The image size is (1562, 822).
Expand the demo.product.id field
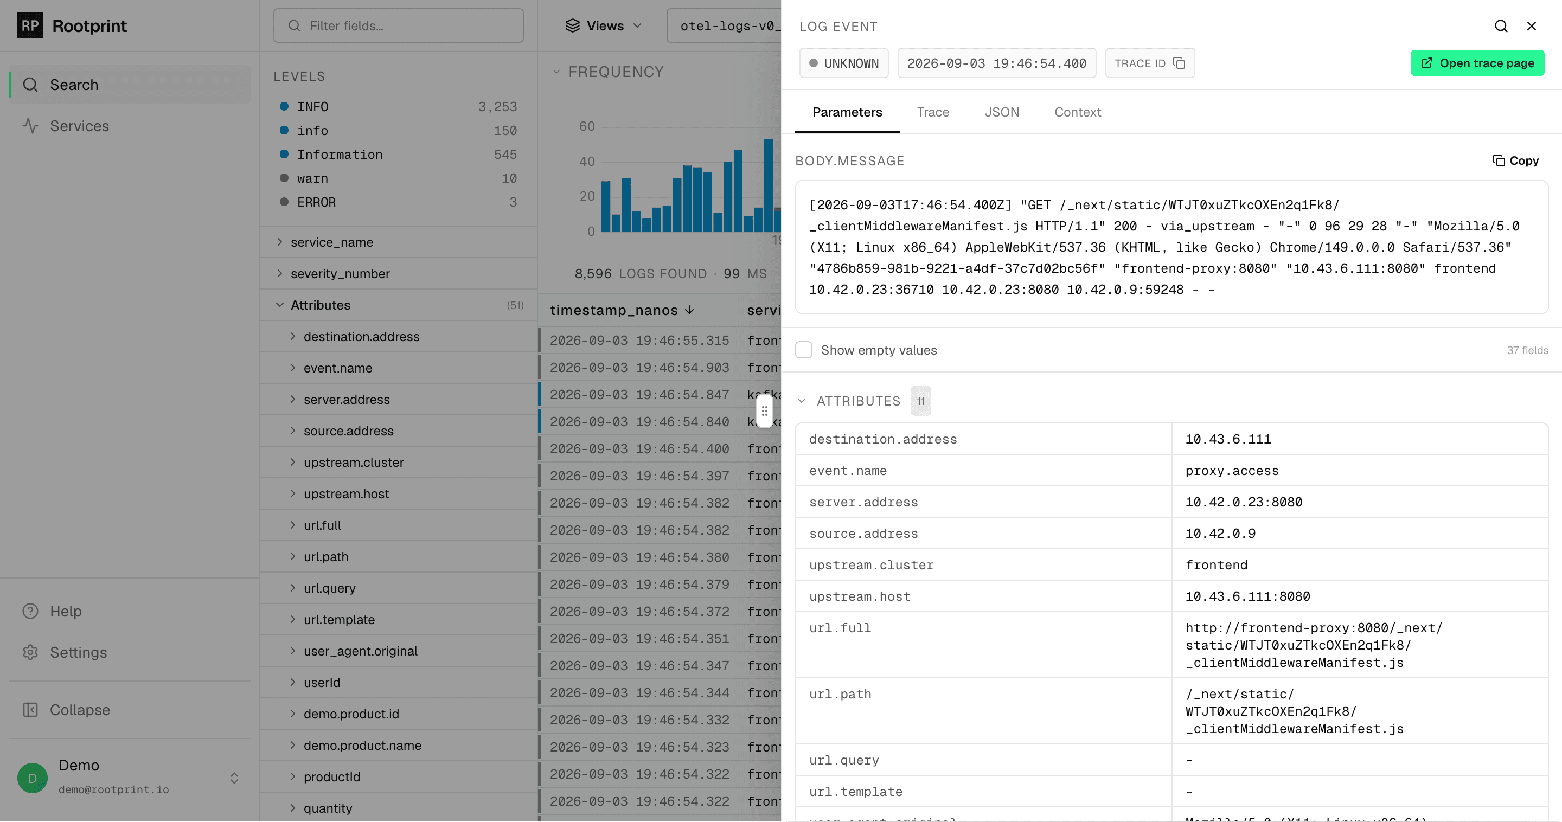(x=399, y=714)
